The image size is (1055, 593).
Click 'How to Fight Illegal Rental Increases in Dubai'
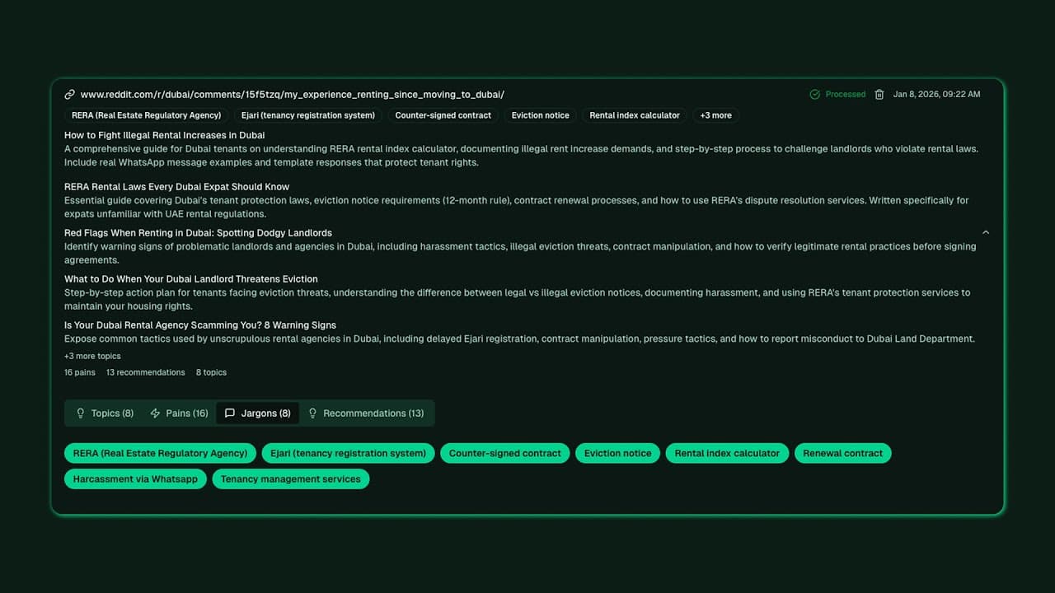click(x=165, y=135)
